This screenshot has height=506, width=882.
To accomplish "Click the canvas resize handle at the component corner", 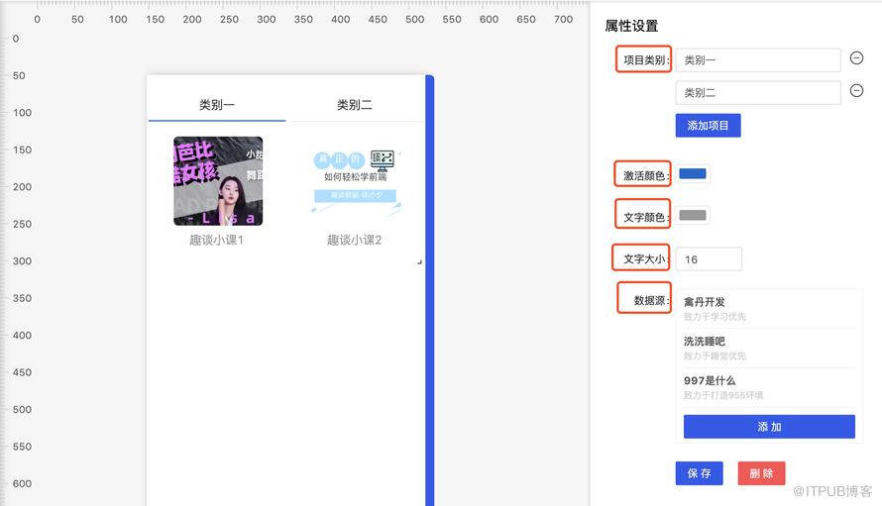I will [x=419, y=262].
